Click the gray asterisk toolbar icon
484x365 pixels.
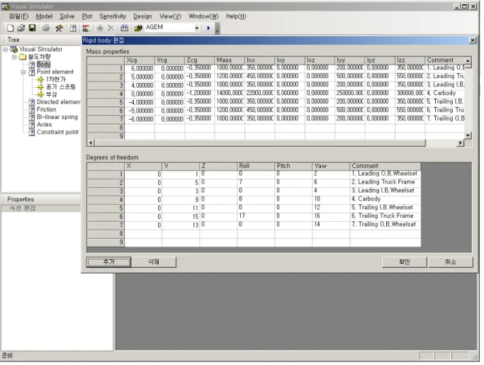pos(100,28)
